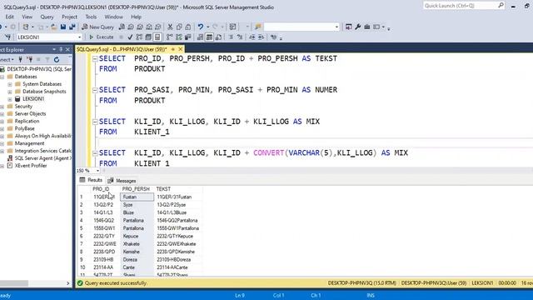The width and height of the screenshot is (533, 300).
Task: Open the Edit menu
Action: tap(9, 17)
